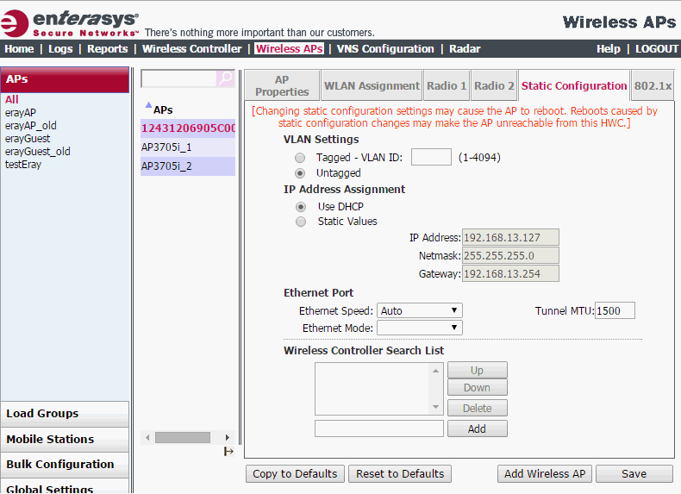The width and height of the screenshot is (681, 494).
Task: Click the IP Address field
Action: (x=510, y=237)
